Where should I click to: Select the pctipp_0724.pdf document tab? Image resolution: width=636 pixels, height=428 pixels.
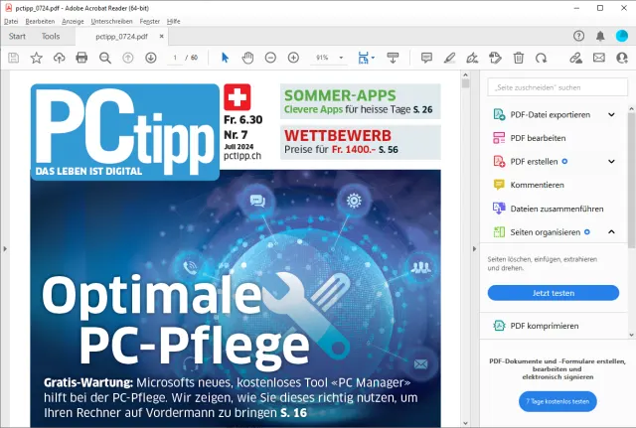click(x=121, y=37)
